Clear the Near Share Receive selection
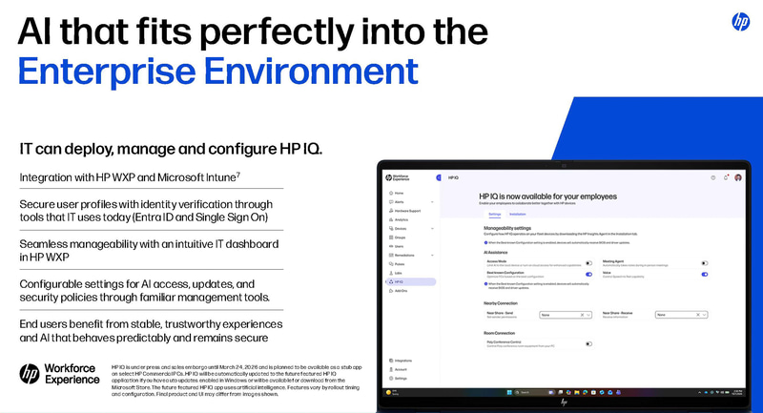Viewport: 763px width, 413px height. point(698,315)
